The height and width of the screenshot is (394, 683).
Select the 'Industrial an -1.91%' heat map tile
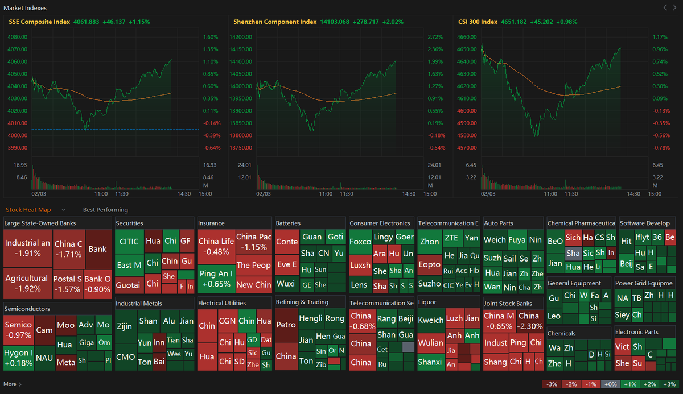pyautogui.click(x=27, y=248)
